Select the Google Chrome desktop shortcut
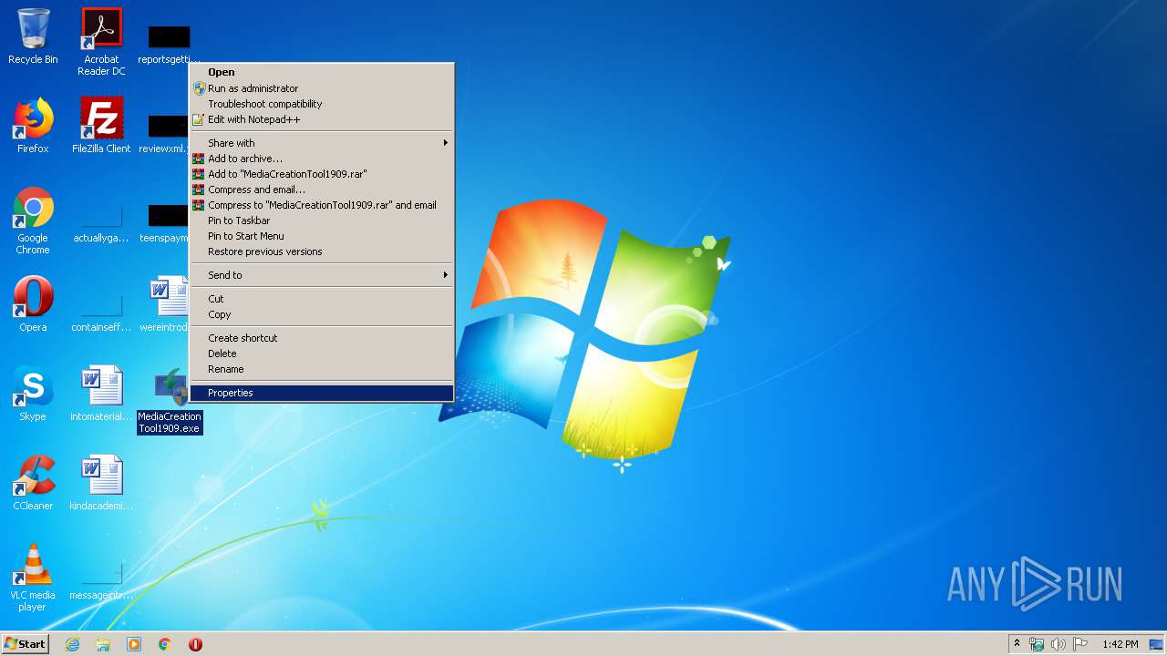This screenshot has height=656, width=1167. [x=33, y=220]
